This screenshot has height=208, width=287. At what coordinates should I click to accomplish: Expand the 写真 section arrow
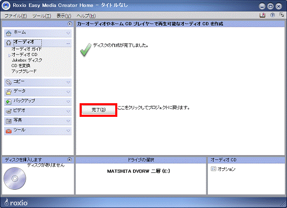click(x=68, y=121)
